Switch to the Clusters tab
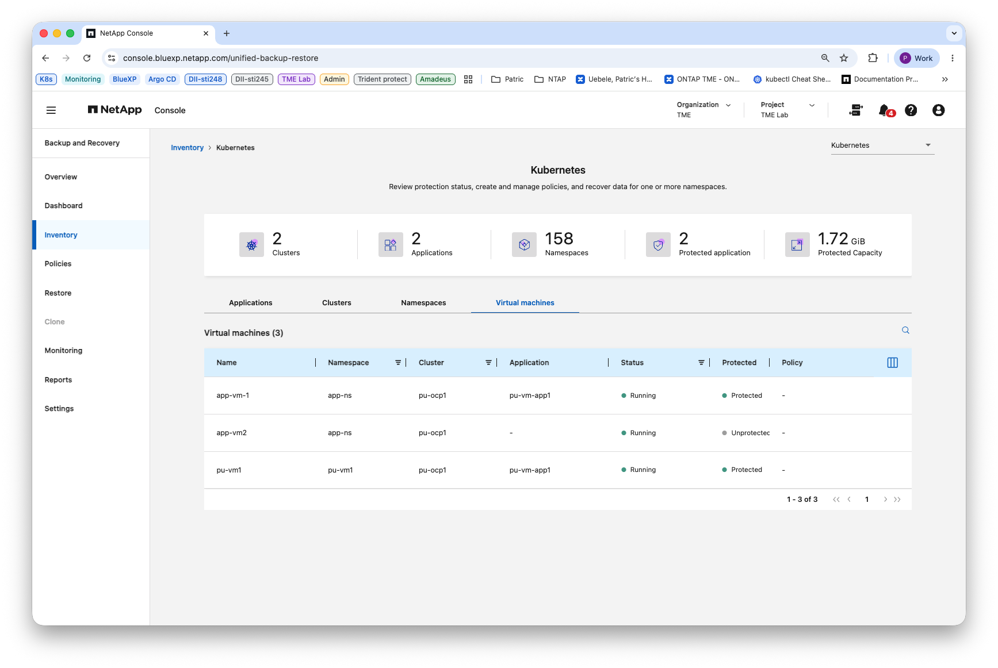 [337, 303]
